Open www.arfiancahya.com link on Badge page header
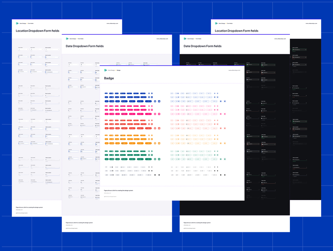The image size is (333, 251). (234, 70)
